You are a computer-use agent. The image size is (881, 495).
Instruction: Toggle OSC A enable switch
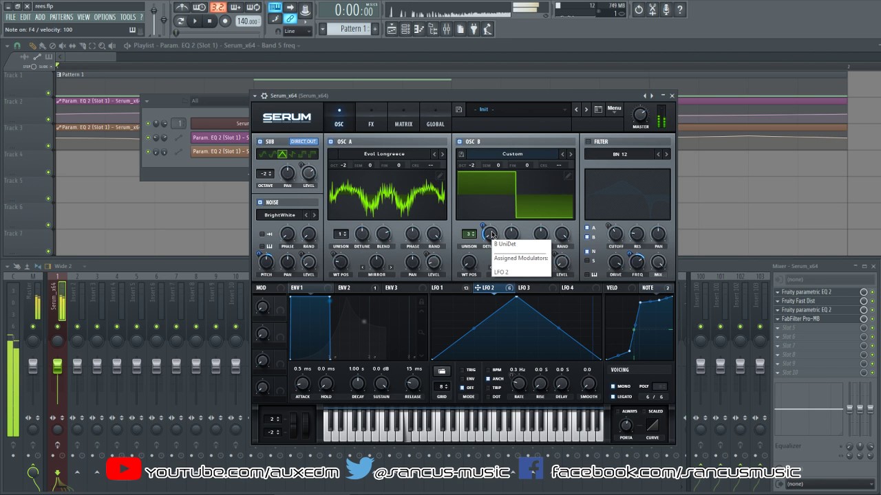[331, 142]
